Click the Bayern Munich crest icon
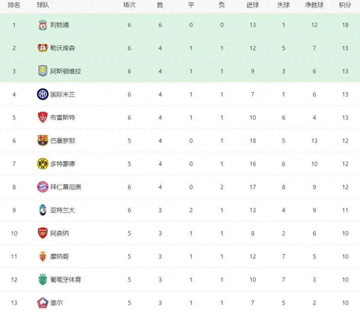360x313 pixels. [x=43, y=187]
